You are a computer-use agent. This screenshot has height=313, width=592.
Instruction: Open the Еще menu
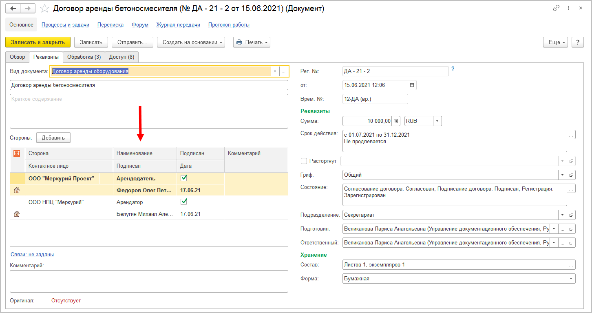[556, 42]
